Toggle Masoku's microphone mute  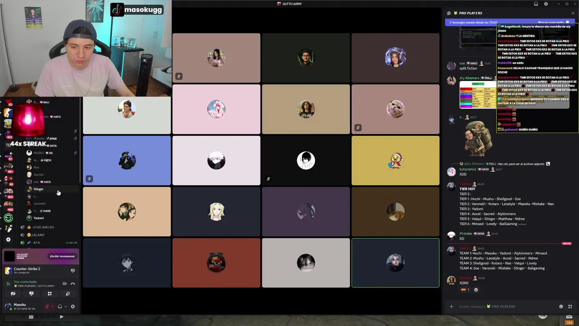47,307
